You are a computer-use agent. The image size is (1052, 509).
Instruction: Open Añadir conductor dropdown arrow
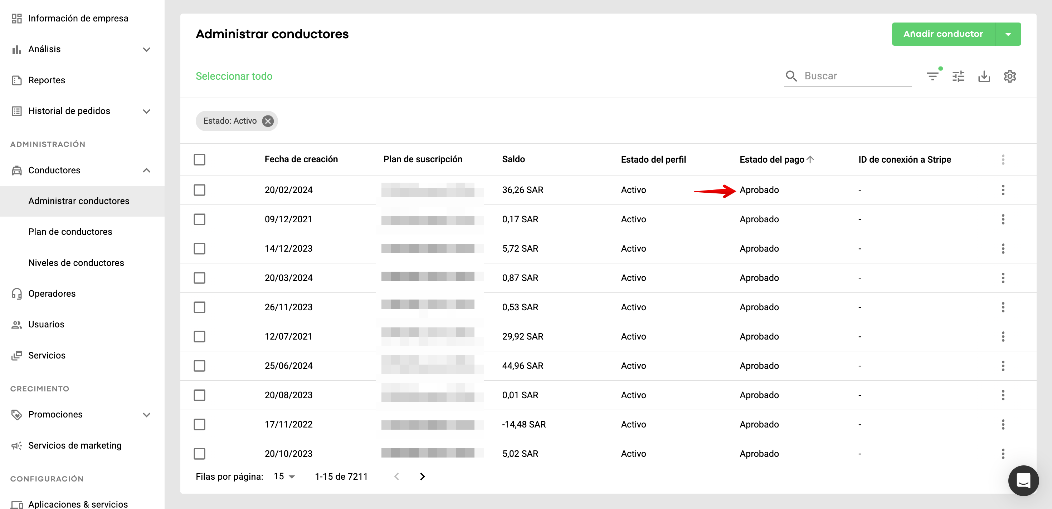(1008, 34)
